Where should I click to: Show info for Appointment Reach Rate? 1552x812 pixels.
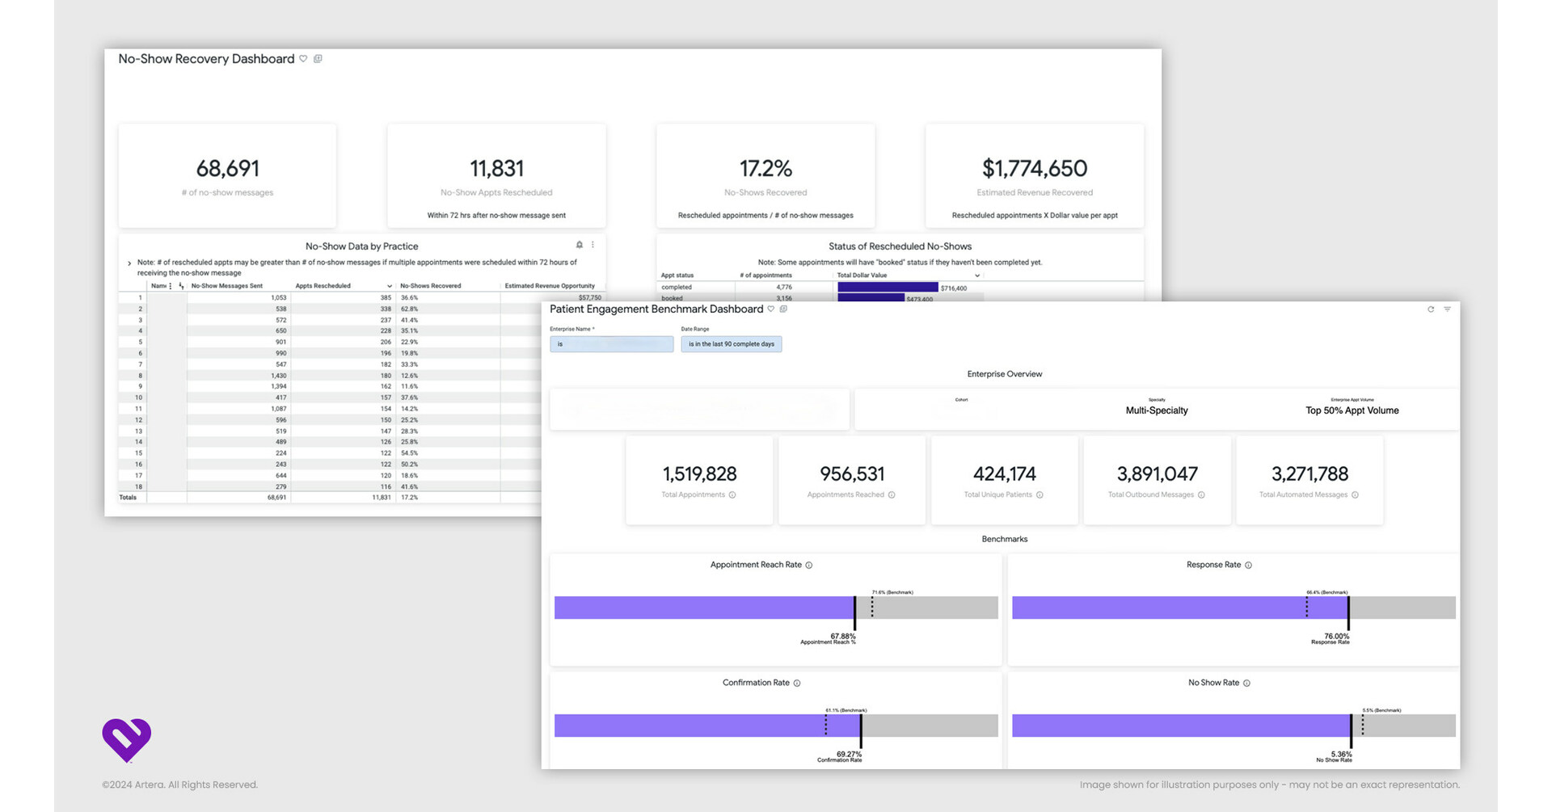click(x=809, y=566)
